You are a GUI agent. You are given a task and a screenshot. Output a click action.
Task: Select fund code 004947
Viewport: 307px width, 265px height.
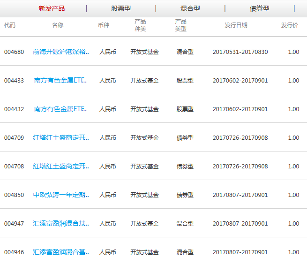pos(14,223)
